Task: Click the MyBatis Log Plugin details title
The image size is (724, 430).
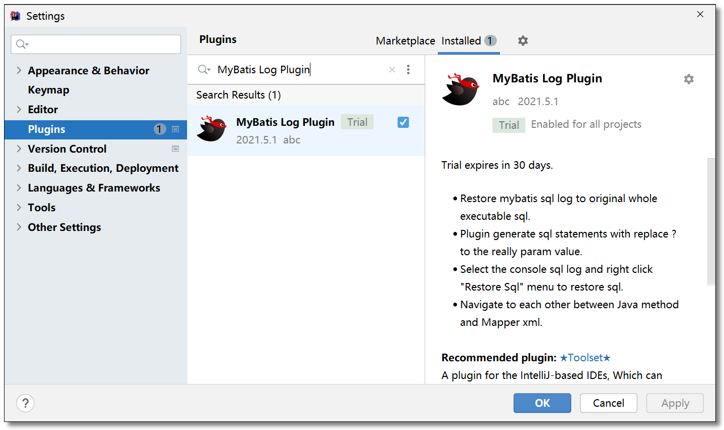Action: [548, 79]
